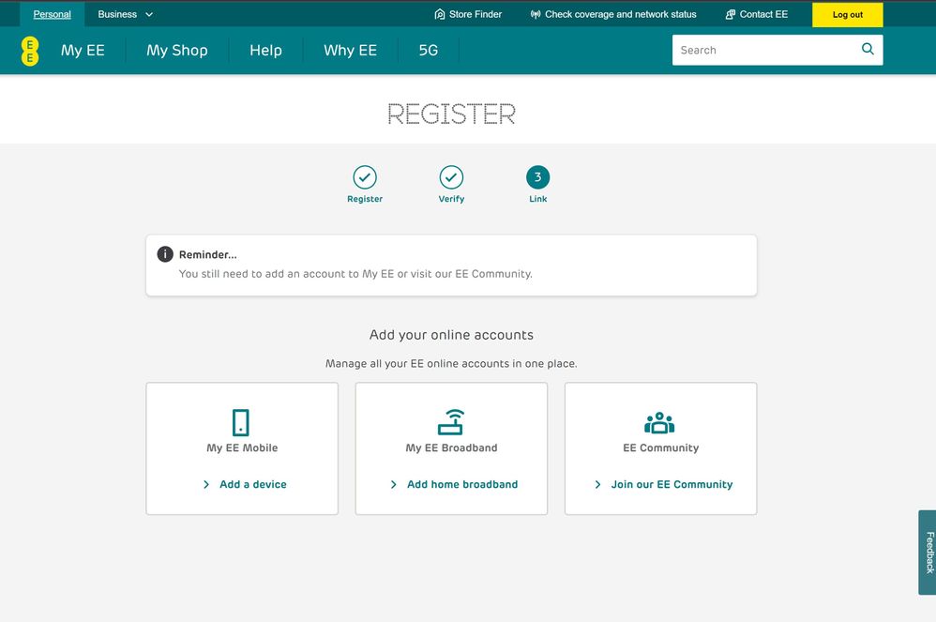This screenshot has width=936, height=622.
Task: Click the Verify step label
Action: pyautogui.click(x=451, y=199)
